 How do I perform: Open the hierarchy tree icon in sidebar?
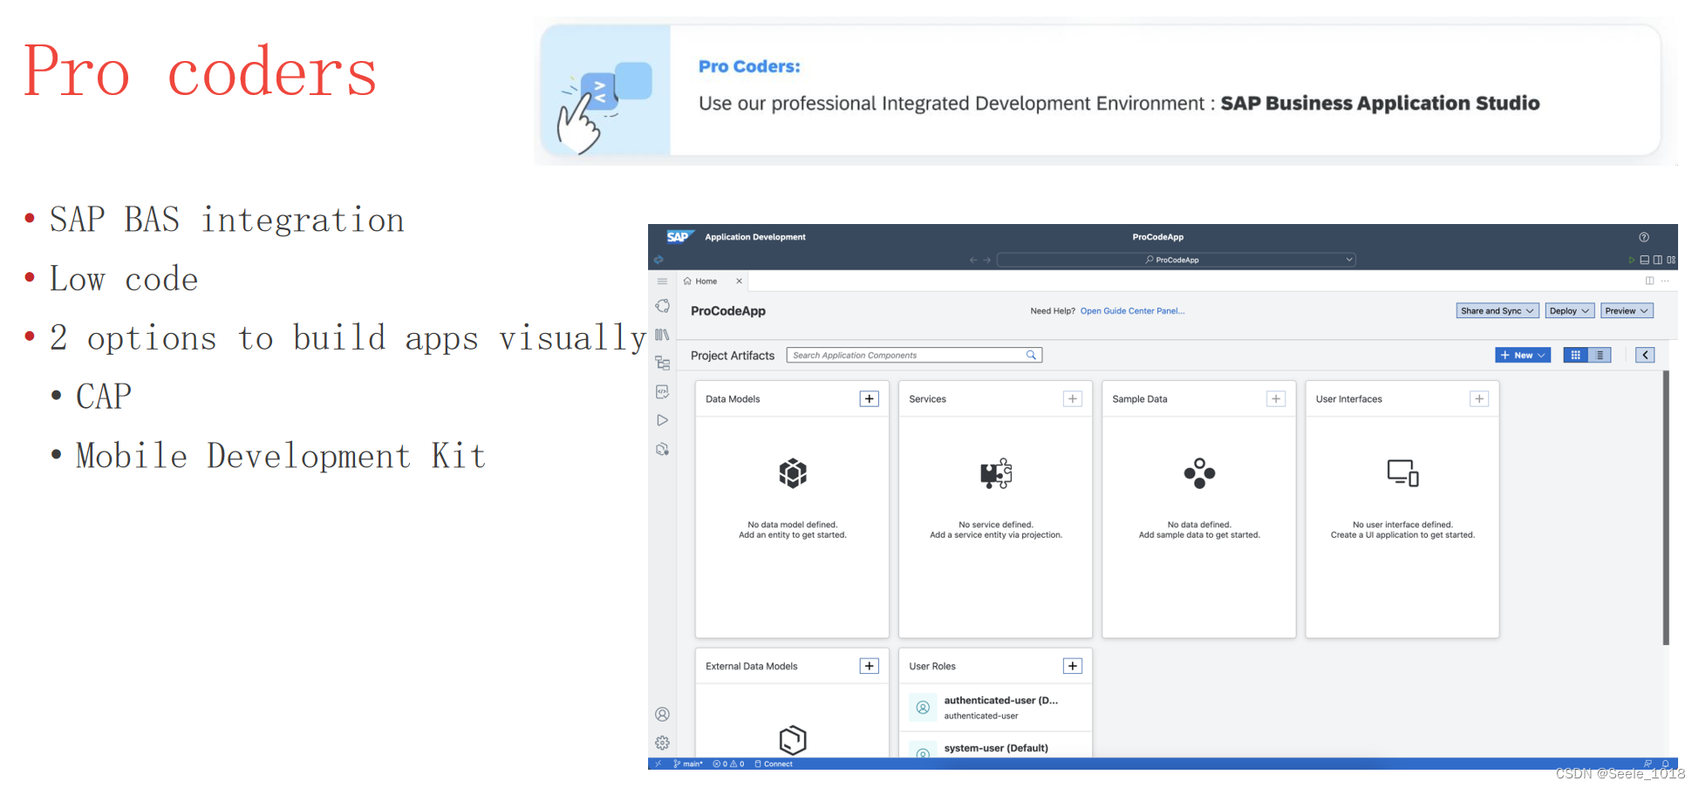[x=663, y=363]
